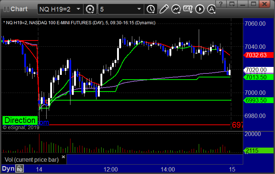Click the Dyn time scale label
The width and height of the screenshot is (275, 174).
[8, 169]
